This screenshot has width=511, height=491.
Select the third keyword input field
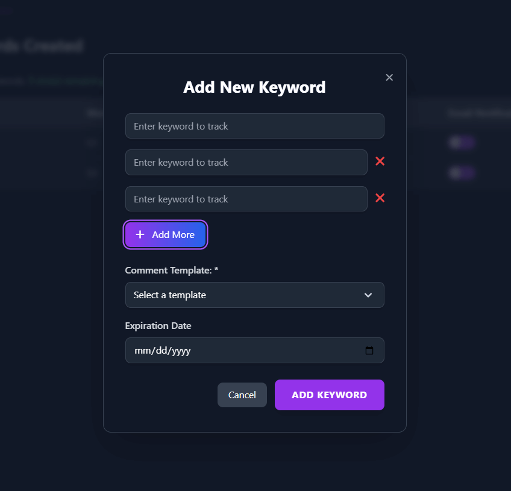[246, 199]
